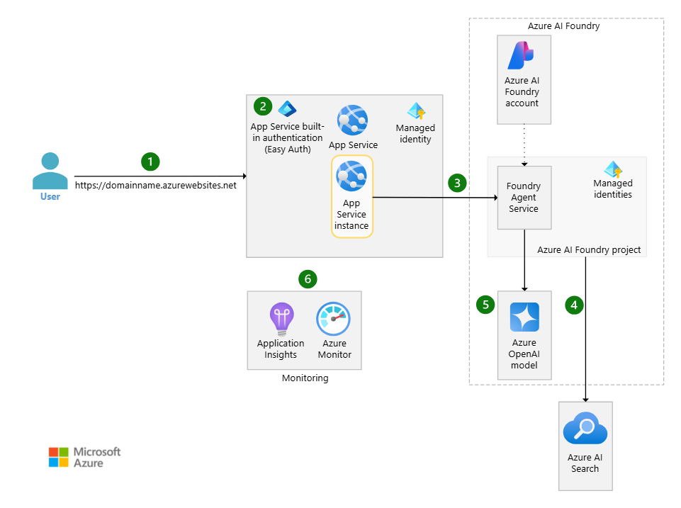681x508 pixels.
Task: Click the 'Managed identities' label
Action: 613,189
